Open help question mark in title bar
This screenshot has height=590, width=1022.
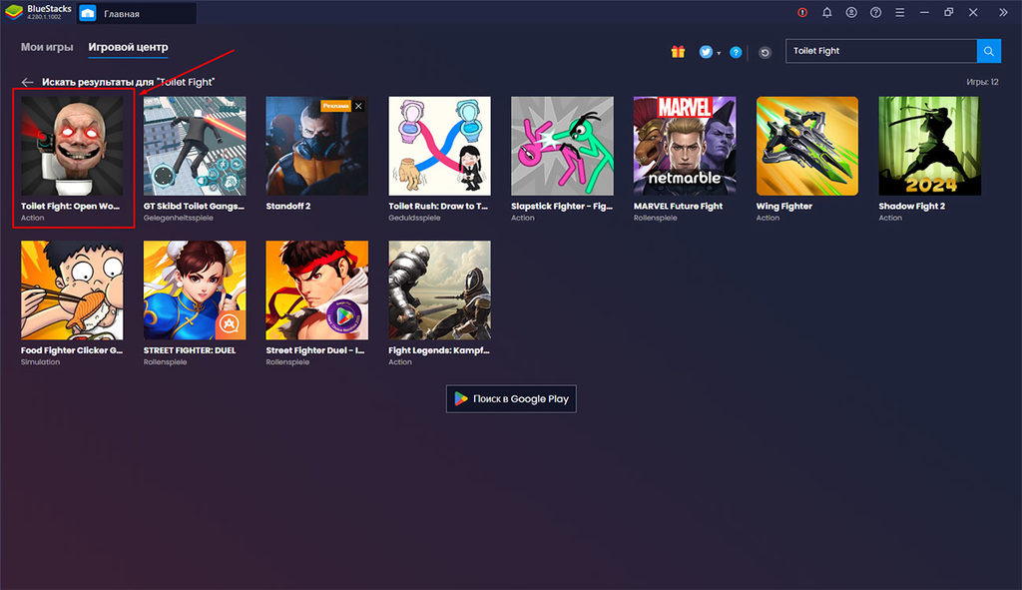click(x=876, y=12)
